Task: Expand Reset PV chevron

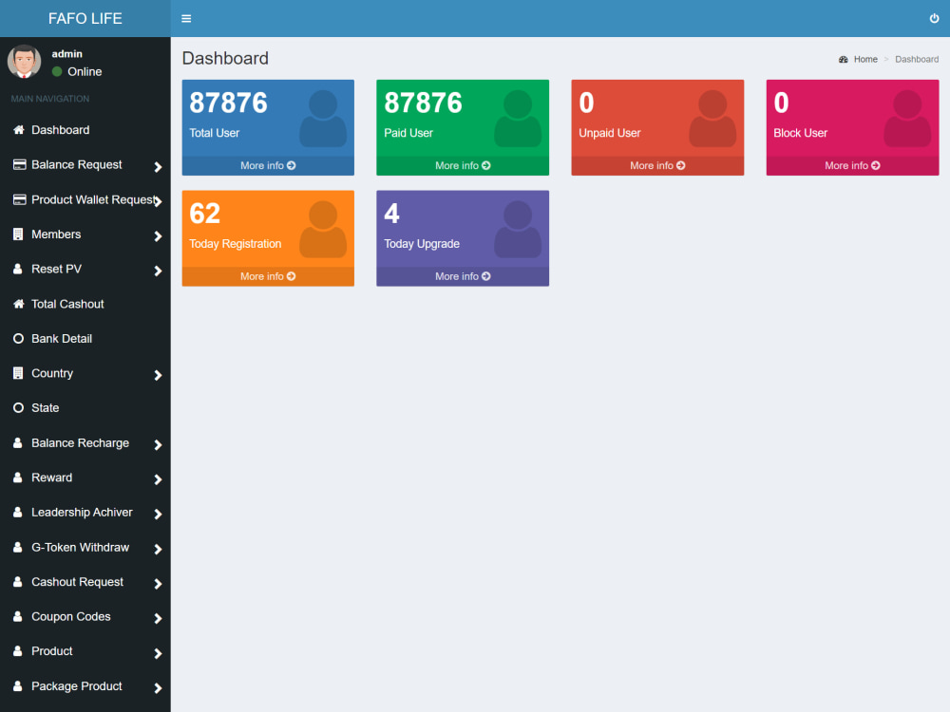Action: coord(158,272)
